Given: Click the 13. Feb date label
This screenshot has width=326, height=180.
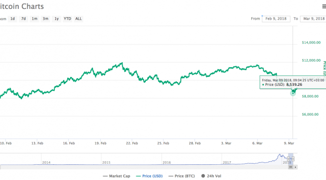Looking at the screenshot, I should (x=38, y=143).
